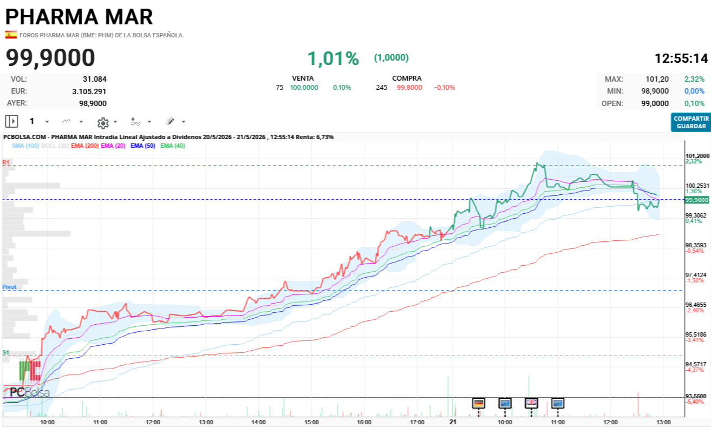Click the chart header PCBOLSA.COM description text

pos(168,137)
